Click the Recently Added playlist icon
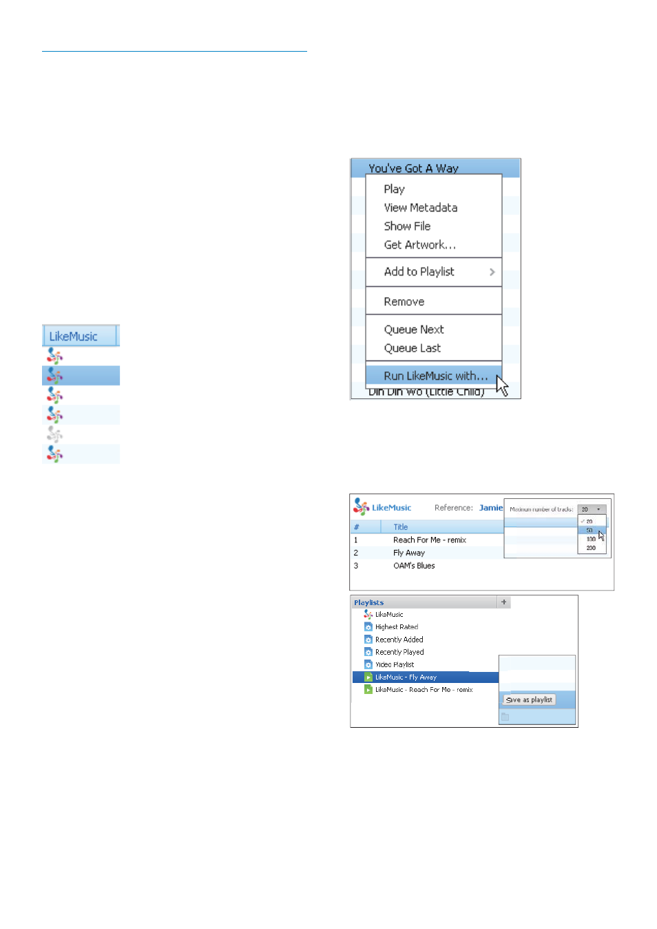This screenshot has width=657, height=929. point(368,640)
